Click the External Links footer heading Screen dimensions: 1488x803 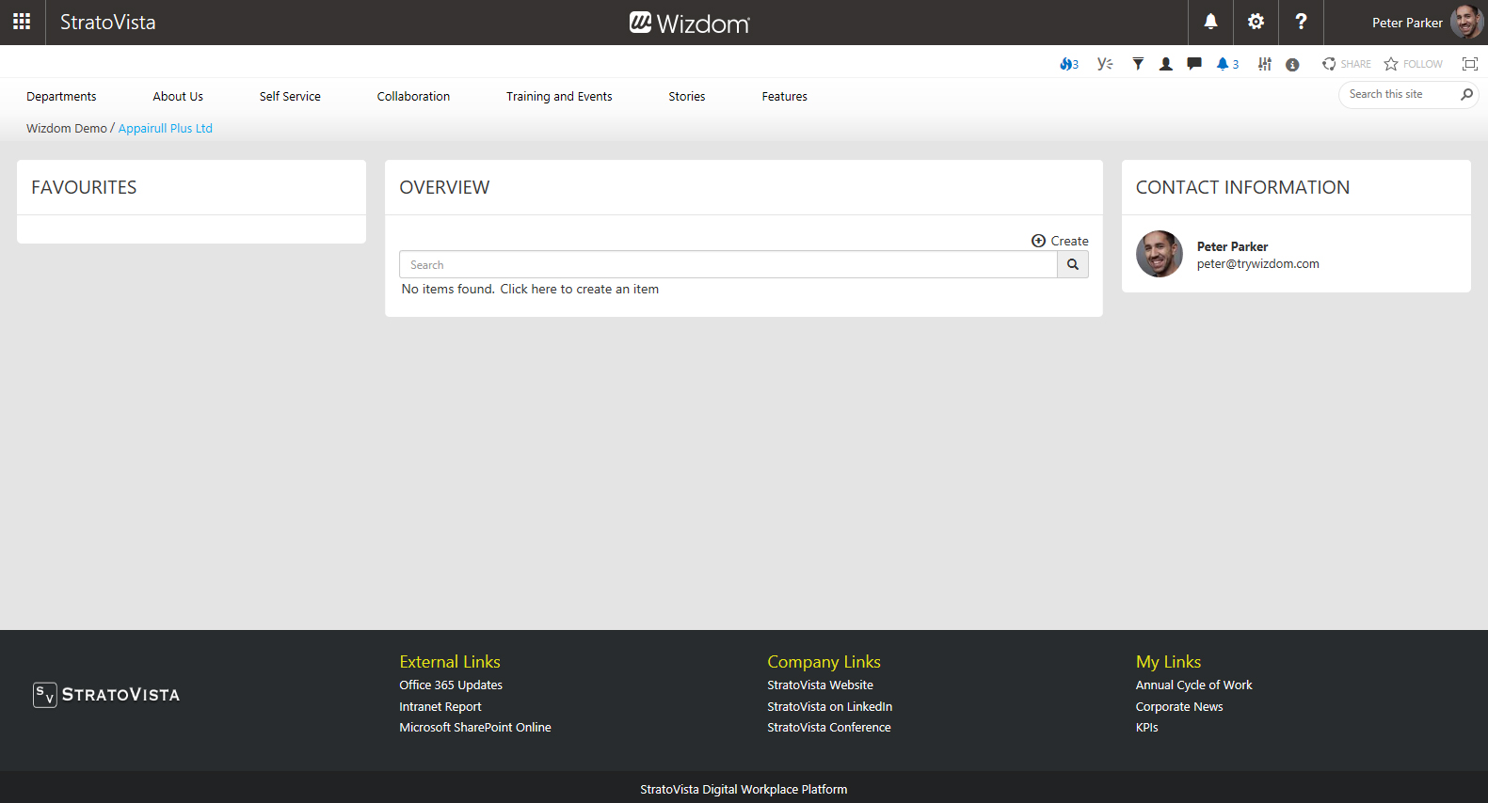450,661
